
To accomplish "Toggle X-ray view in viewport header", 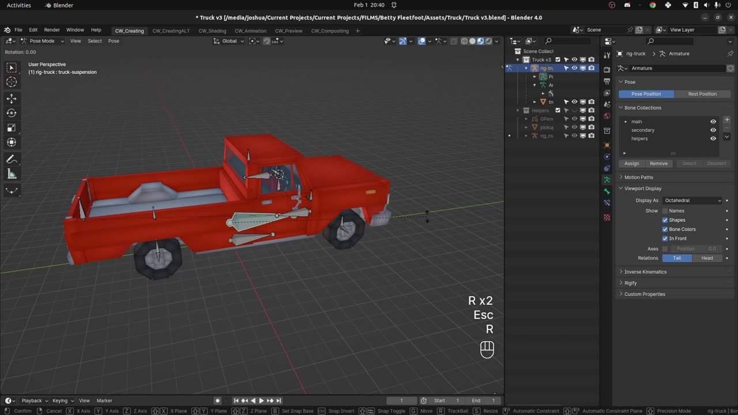I will [454, 41].
